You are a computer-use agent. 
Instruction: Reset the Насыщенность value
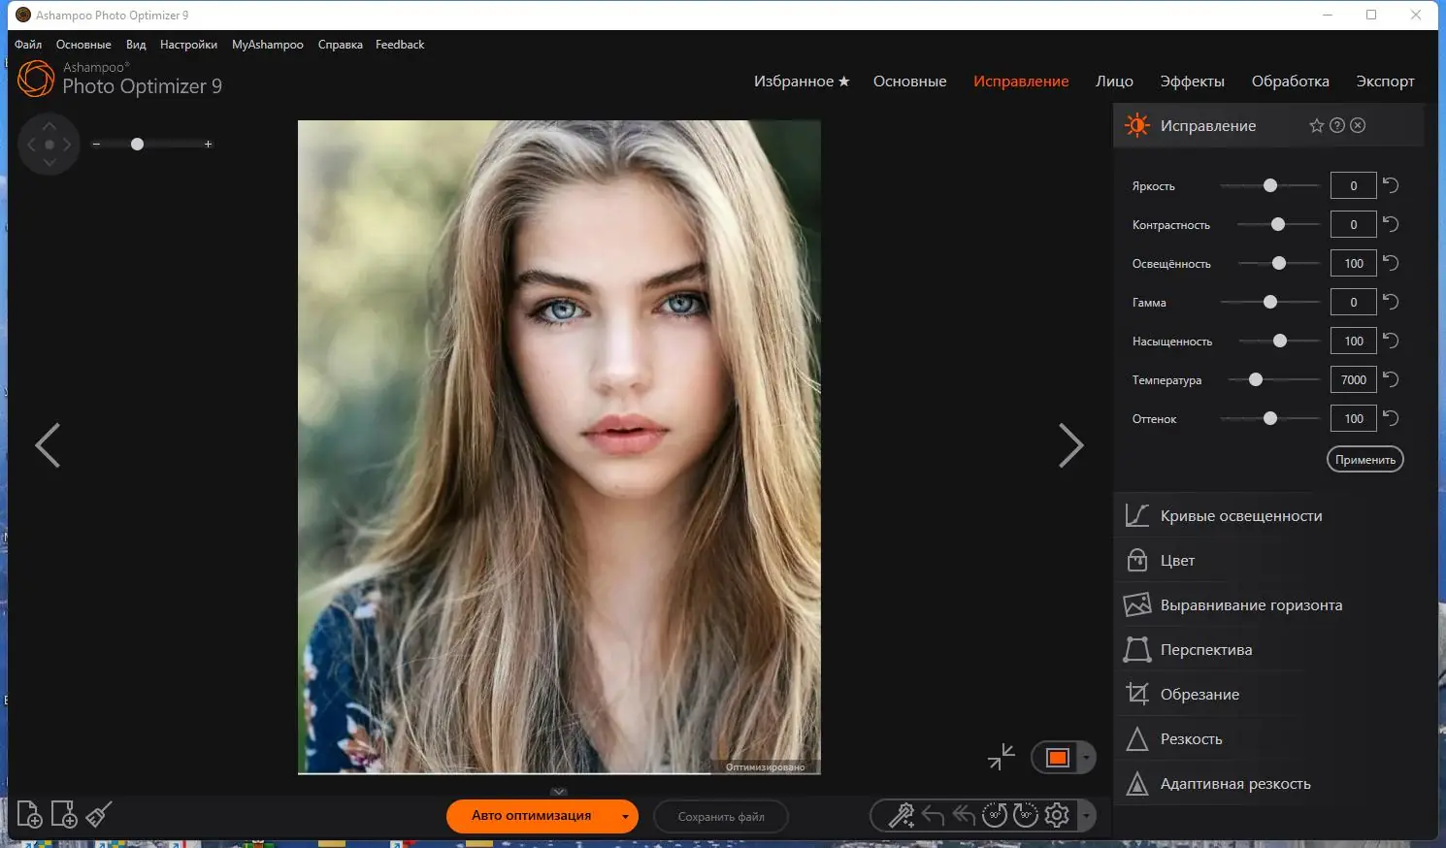click(1391, 341)
